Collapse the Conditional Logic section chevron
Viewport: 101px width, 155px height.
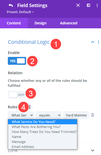tap(93, 42)
